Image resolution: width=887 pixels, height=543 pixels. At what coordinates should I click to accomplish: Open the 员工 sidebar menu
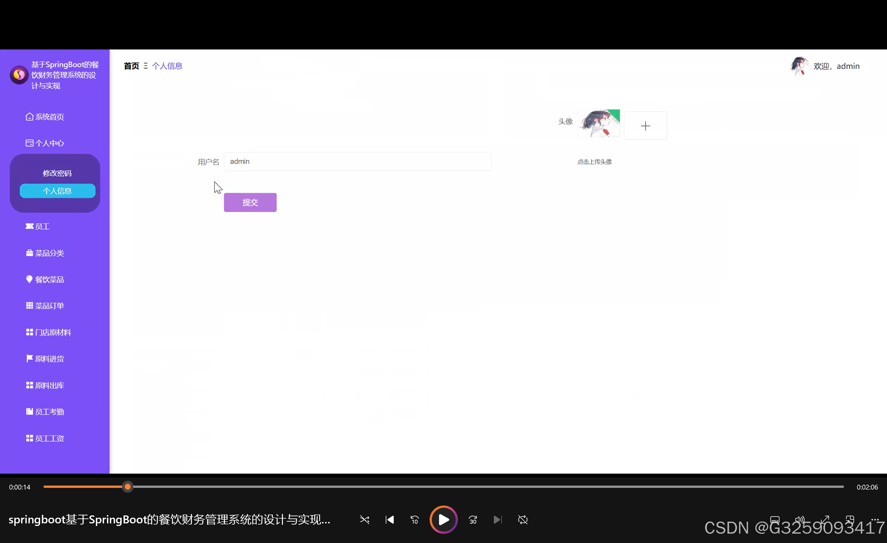click(x=38, y=226)
